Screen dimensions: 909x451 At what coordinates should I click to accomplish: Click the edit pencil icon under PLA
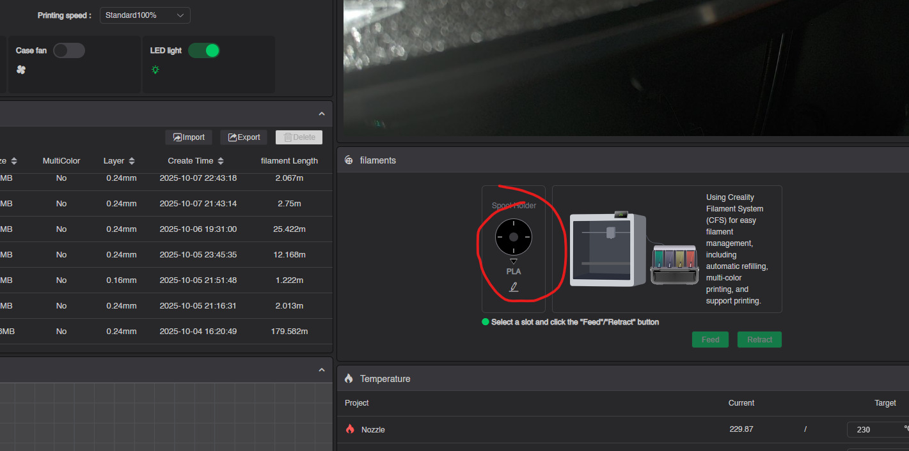(x=513, y=287)
